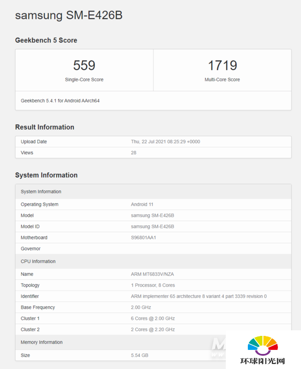
Task: Click Geekbench 5.4.1 for Android AArch64 text
Action: [x=60, y=101]
